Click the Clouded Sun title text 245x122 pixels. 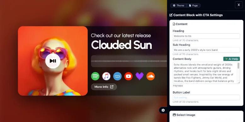[122, 45]
